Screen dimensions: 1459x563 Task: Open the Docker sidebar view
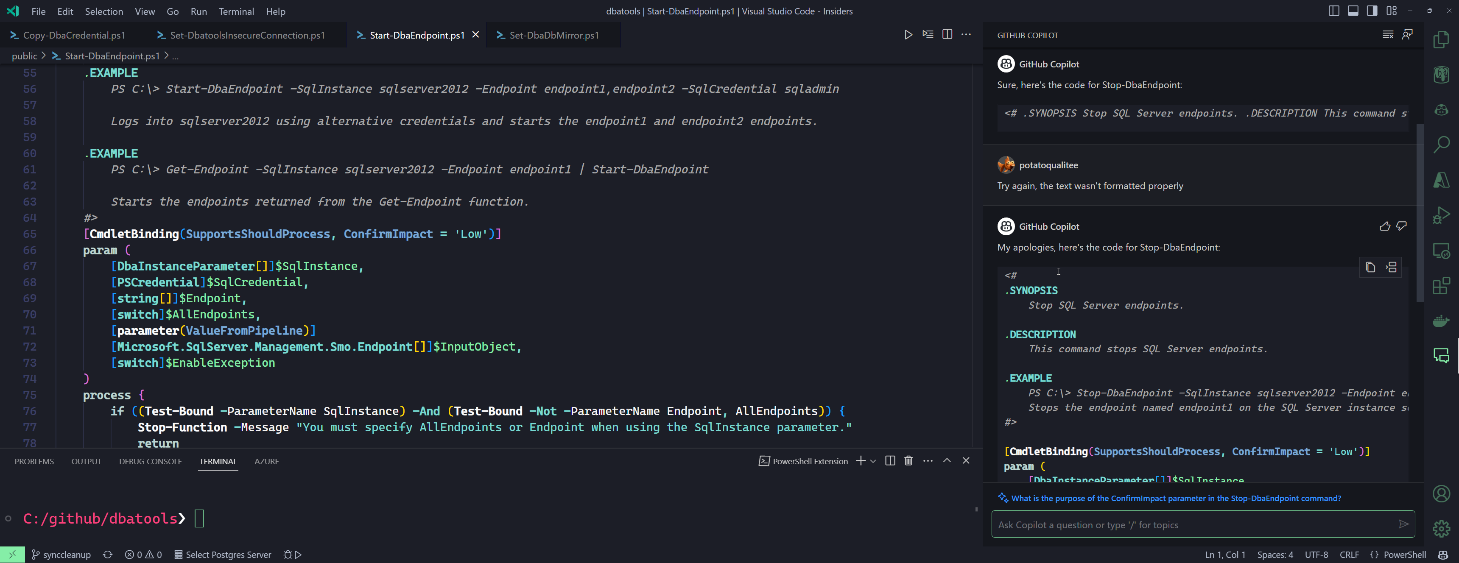[1441, 321]
